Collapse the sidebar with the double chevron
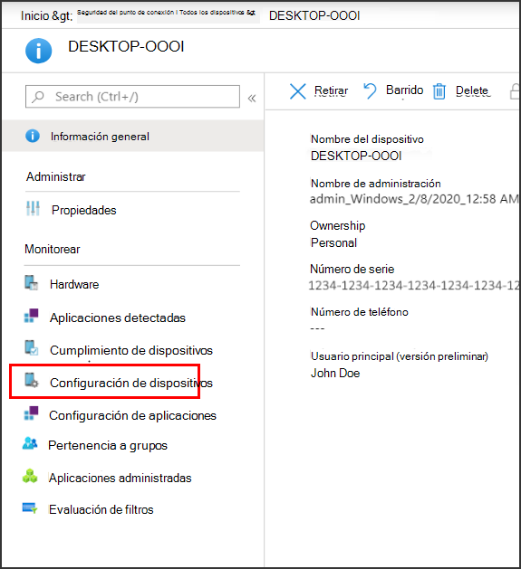 point(252,98)
